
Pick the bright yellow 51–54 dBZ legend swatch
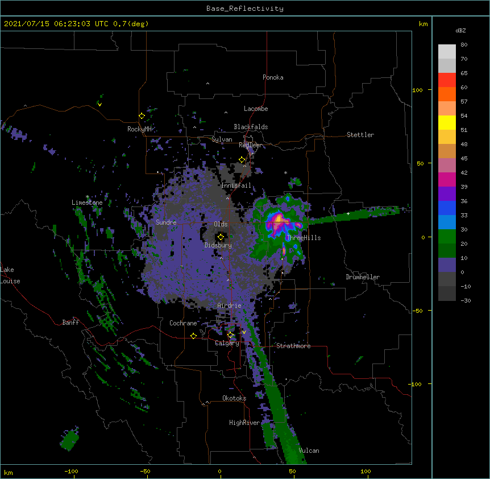tap(447, 122)
